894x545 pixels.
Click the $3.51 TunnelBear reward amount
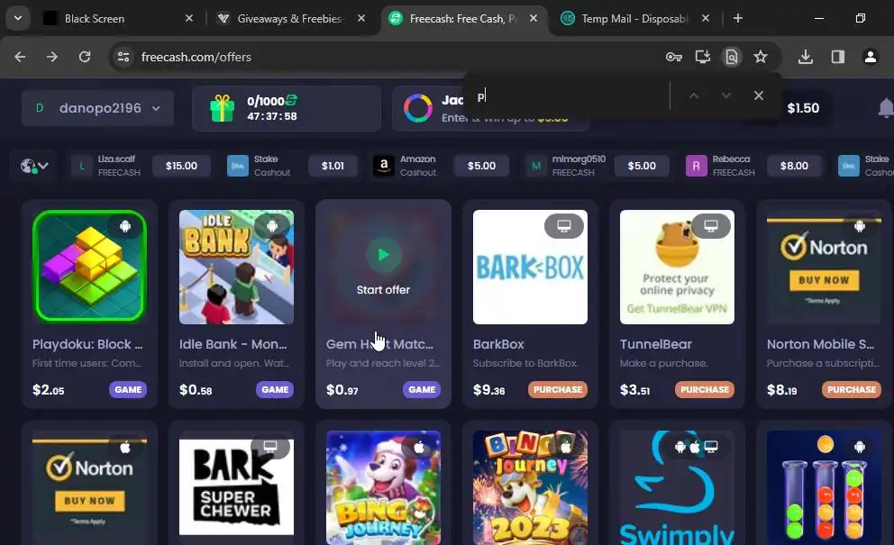click(x=635, y=390)
